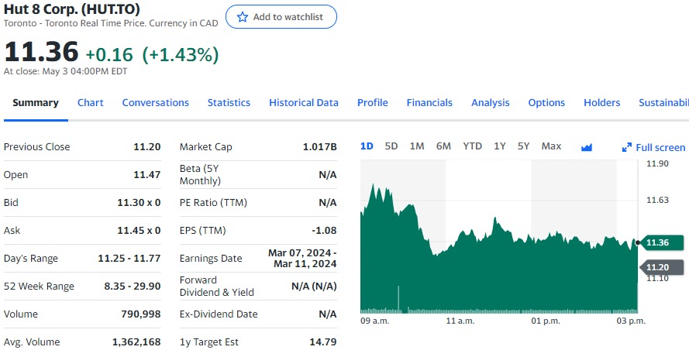Screen dimensions: 689x357
Task: Switch to the Conversations tab
Action: click(x=156, y=103)
